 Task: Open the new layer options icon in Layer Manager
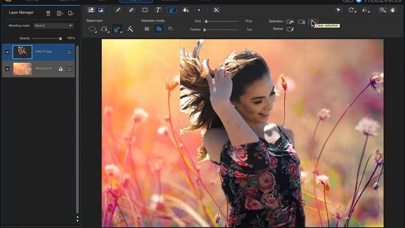[x=70, y=13]
